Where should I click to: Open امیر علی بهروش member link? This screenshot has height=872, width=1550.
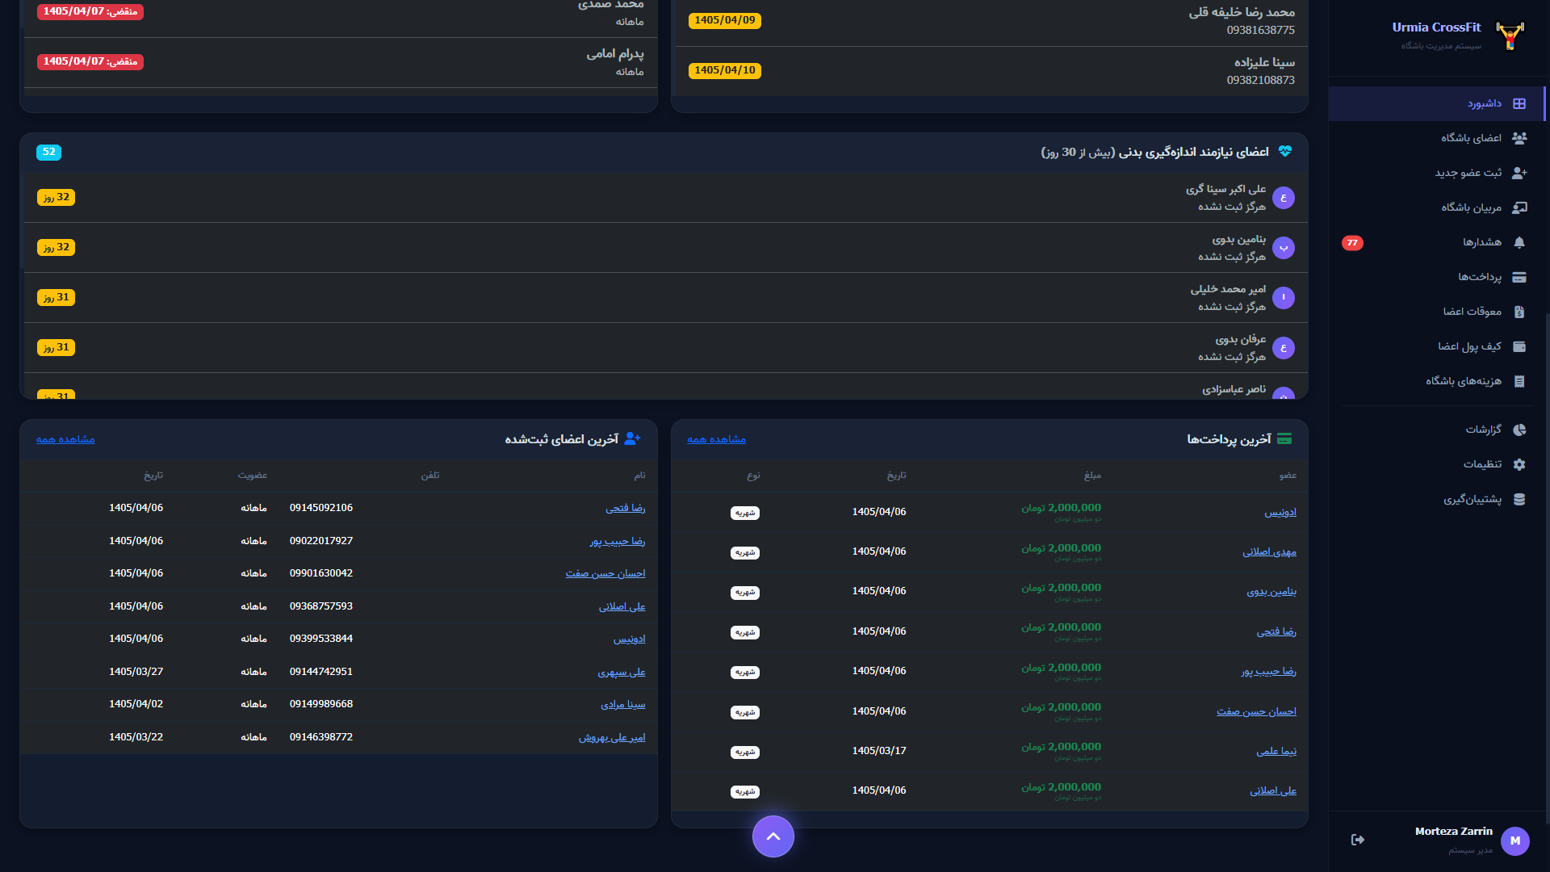pos(612,737)
